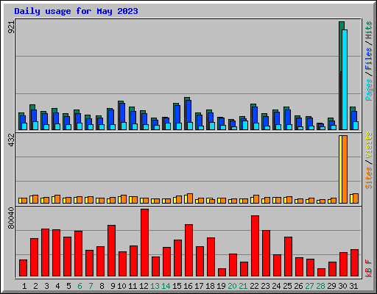The height and width of the screenshot is (294, 377).
Task: Click the red KB bar for day 1
Action: point(23,268)
